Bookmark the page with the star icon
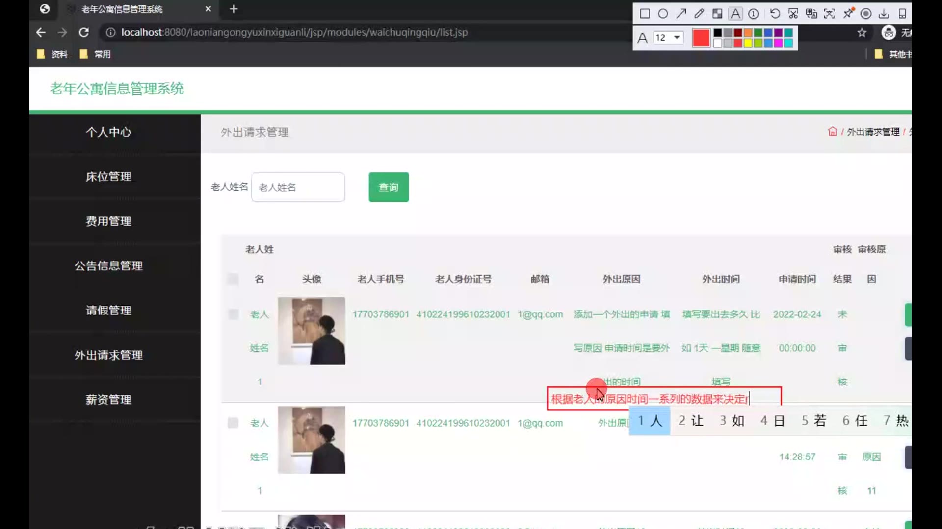The width and height of the screenshot is (942, 529). pyautogui.click(x=862, y=33)
